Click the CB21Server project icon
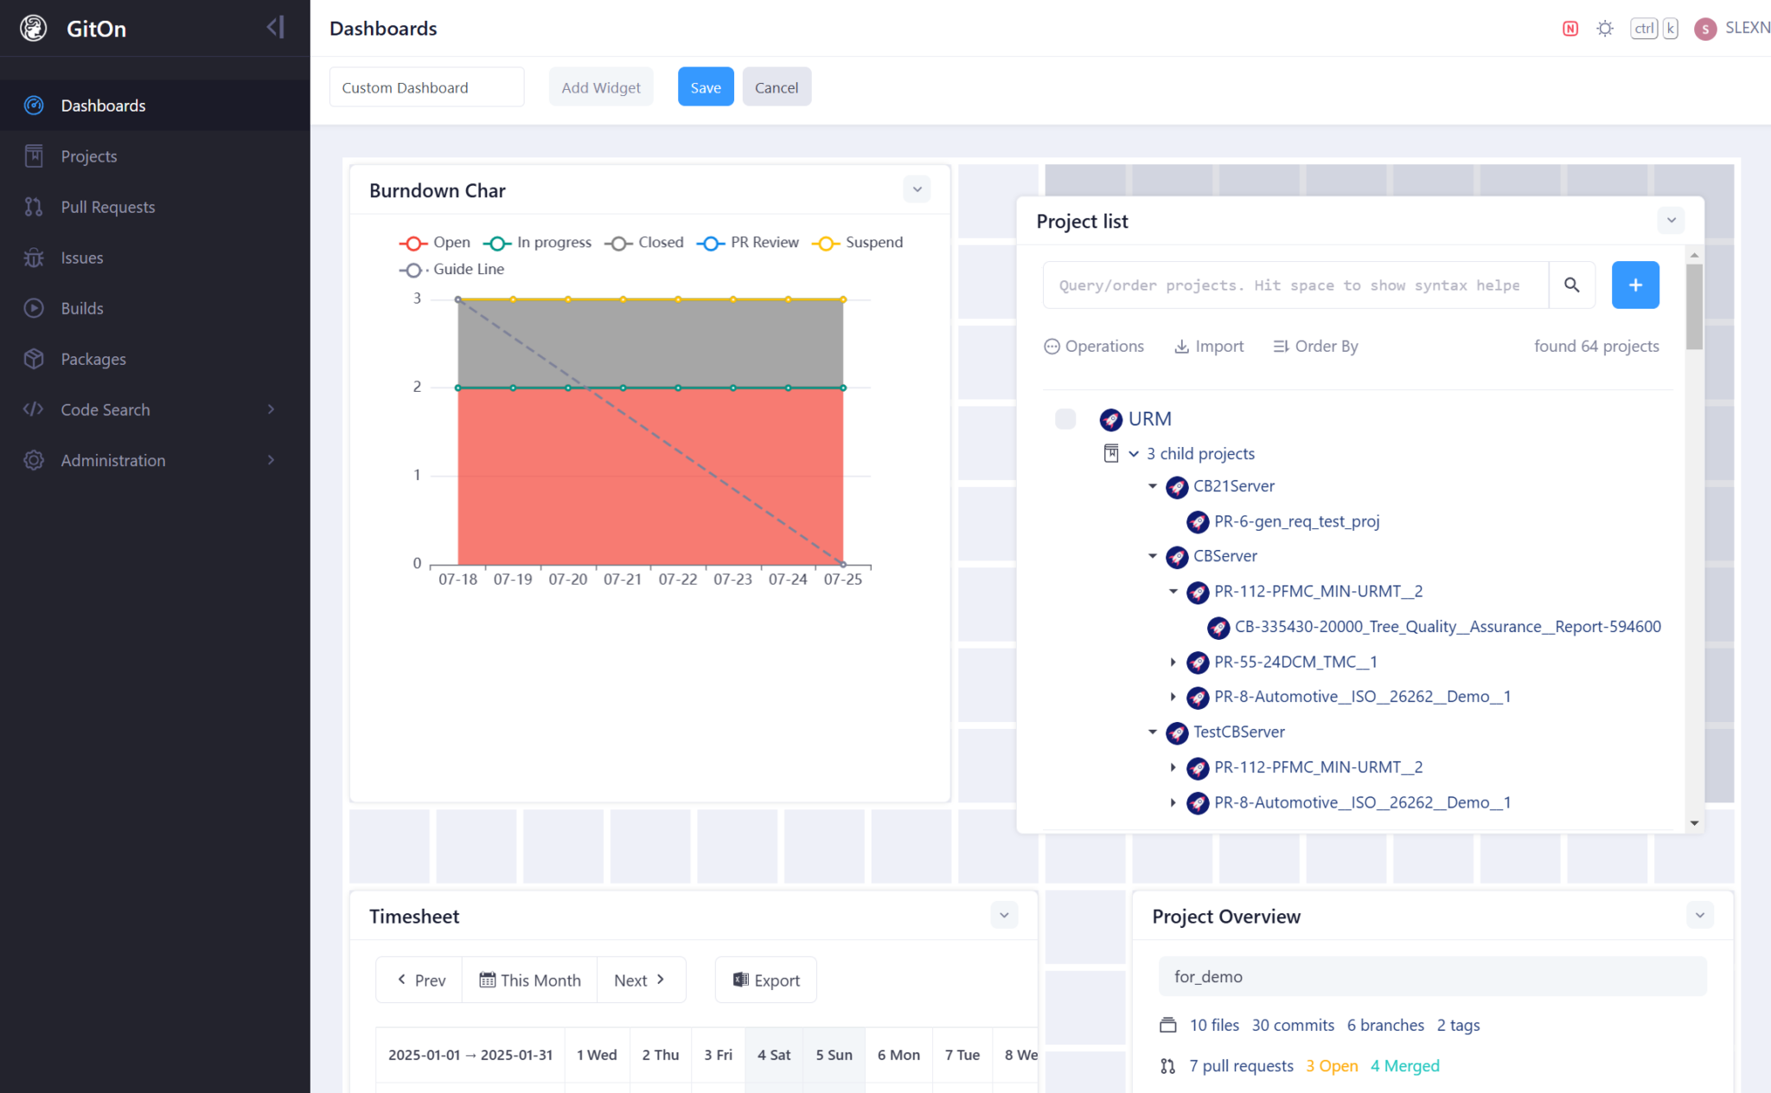The height and width of the screenshot is (1093, 1771). 1177,487
